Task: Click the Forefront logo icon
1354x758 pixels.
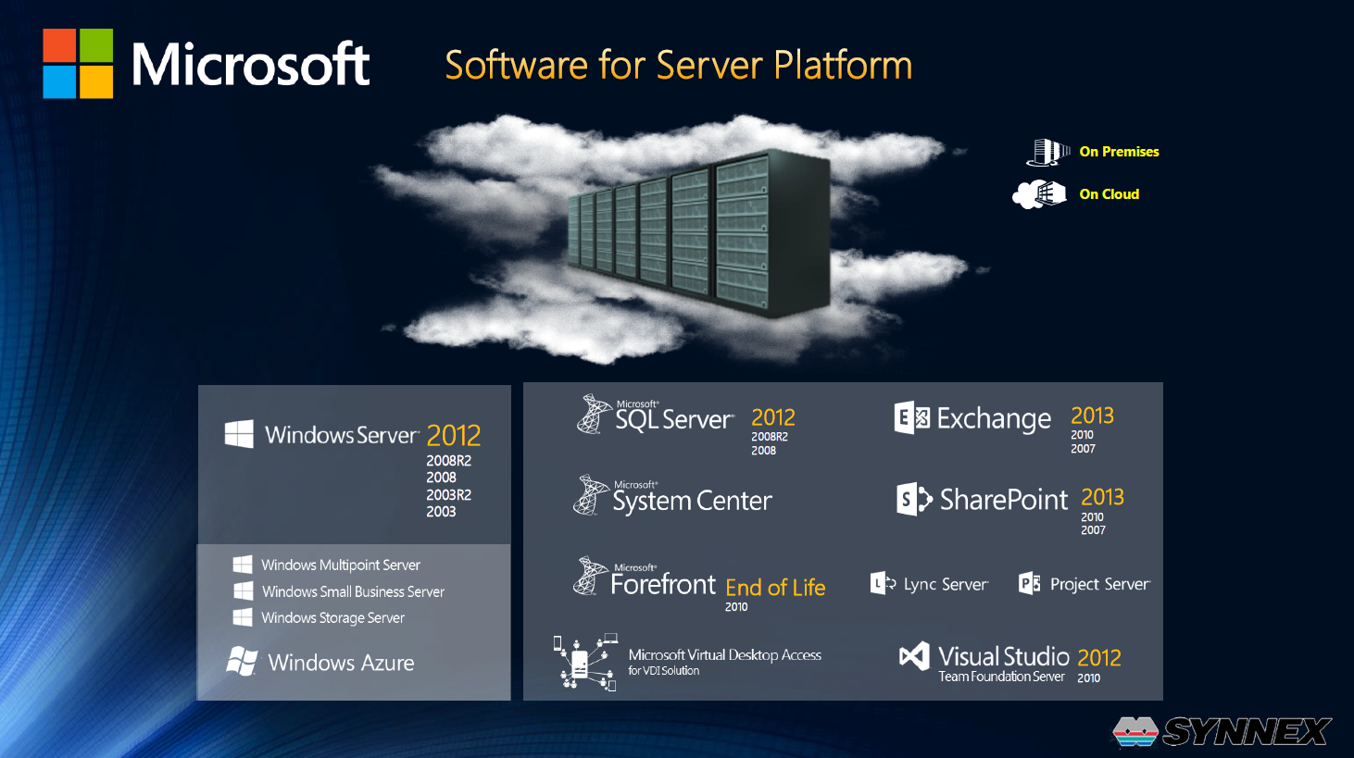Action: click(x=591, y=576)
